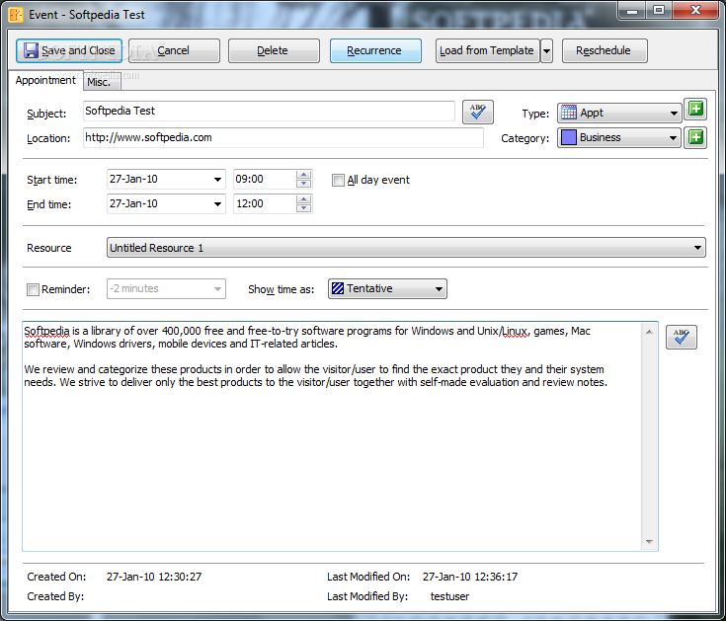Click the event window title icon

16,15
